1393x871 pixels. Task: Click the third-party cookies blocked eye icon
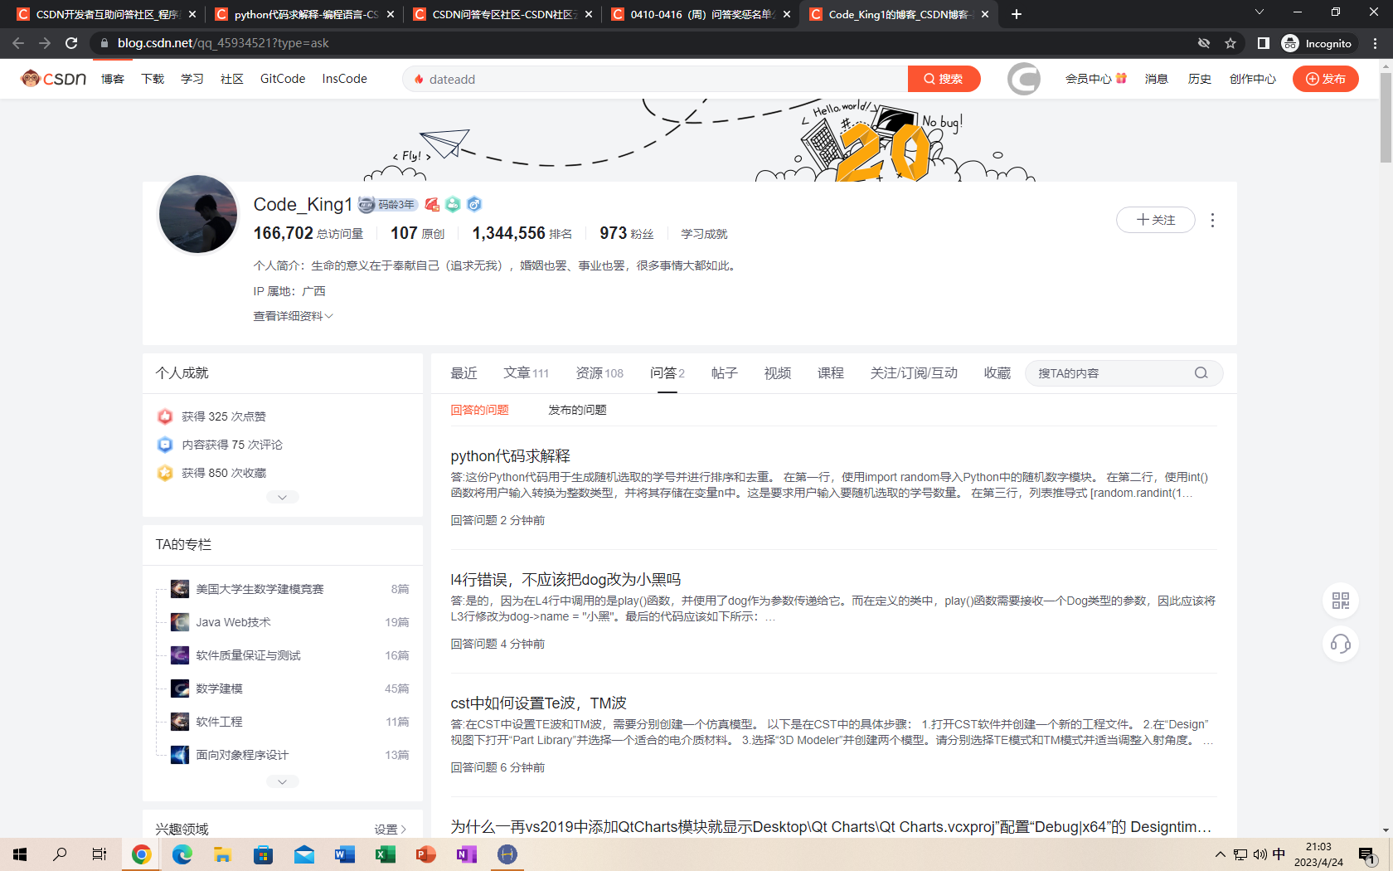click(x=1204, y=43)
